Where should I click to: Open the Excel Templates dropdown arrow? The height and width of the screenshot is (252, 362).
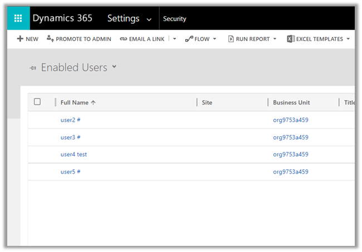348,39
